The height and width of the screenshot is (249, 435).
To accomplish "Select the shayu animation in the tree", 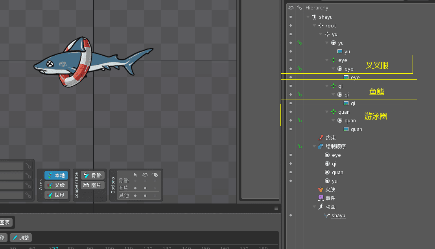I will pos(338,215).
